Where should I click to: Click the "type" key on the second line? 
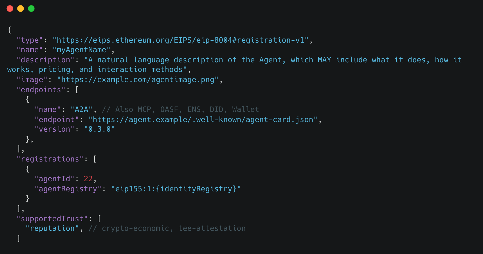point(30,40)
